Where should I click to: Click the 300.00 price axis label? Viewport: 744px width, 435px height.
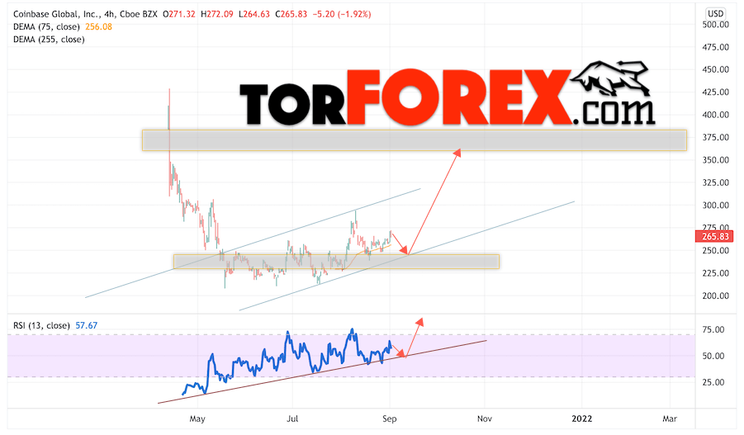coord(716,206)
